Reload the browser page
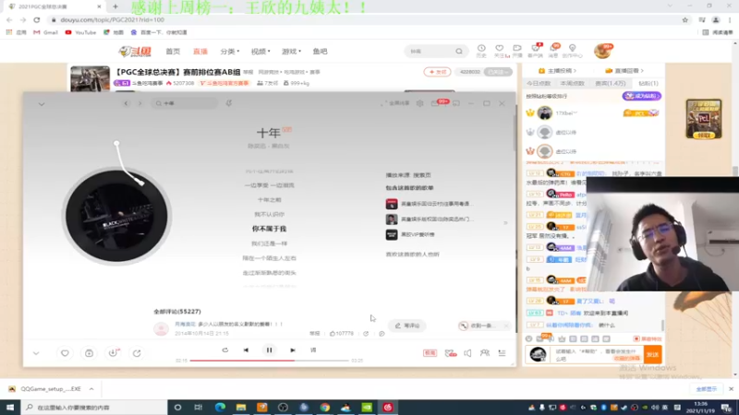 [x=37, y=19]
